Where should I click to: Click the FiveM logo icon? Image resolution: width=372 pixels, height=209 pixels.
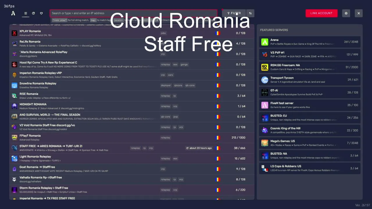pos(13,13)
